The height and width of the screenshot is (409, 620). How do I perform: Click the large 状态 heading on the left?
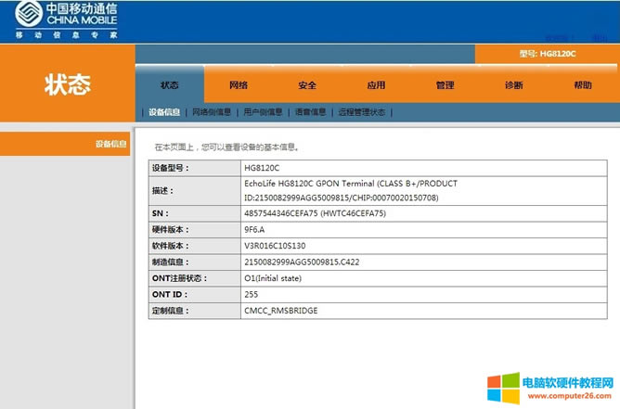68,84
